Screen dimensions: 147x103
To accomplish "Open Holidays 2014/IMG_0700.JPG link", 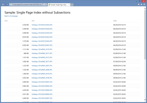I will pyautogui.click(x=42, y=78).
